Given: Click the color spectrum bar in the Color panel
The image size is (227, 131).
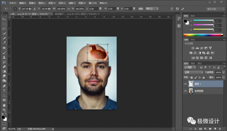Looking at the screenshot, I should (203, 35).
